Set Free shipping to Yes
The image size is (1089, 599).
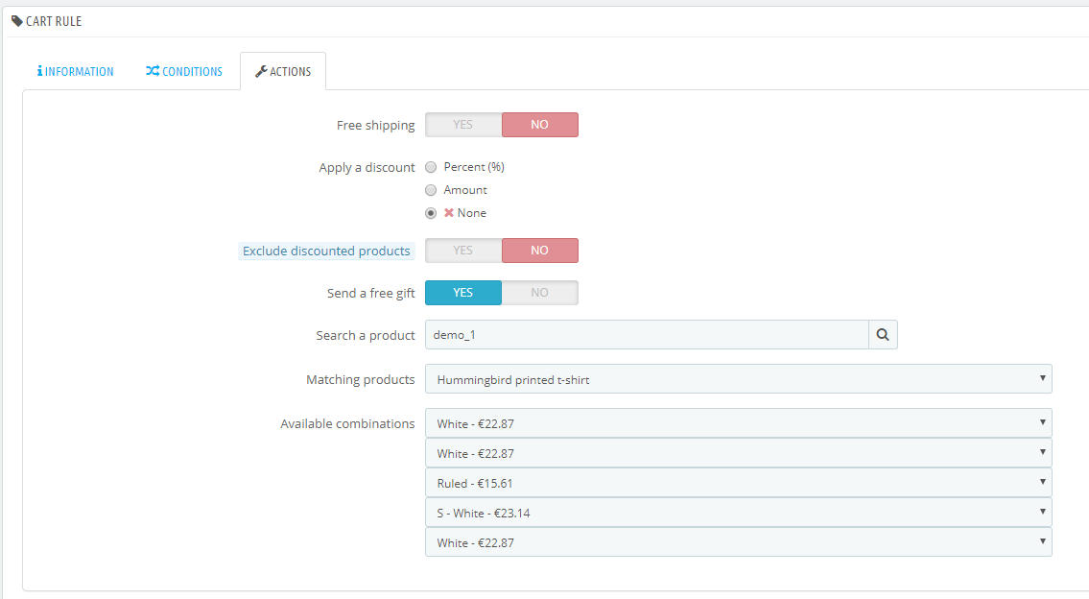pos(463,125)
